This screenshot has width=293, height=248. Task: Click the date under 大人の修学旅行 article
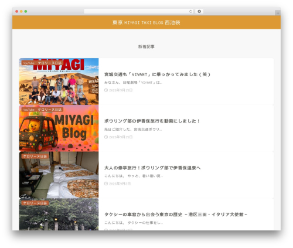120,184
